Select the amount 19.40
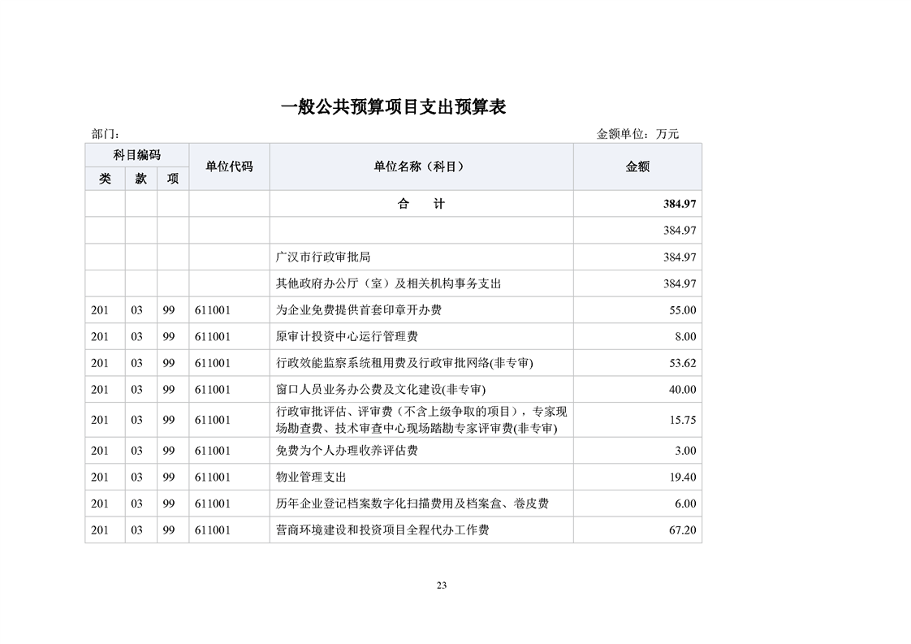 [683, 478]
